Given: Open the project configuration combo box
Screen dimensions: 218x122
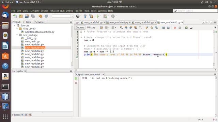Looking at the screenshot, I should tap(63, 16).
